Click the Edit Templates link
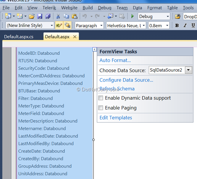The height and width of the screenshot is (179, 197). (x=116, y=118)
